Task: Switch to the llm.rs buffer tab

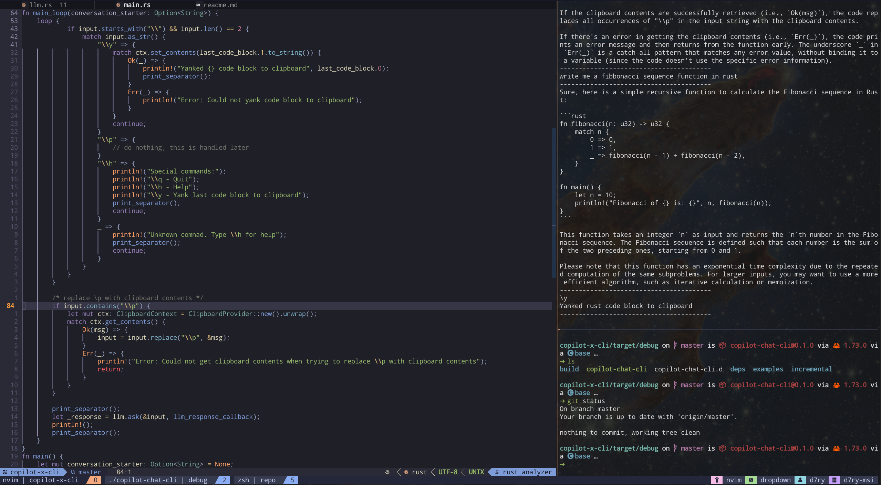Action: tap(41, 5)
